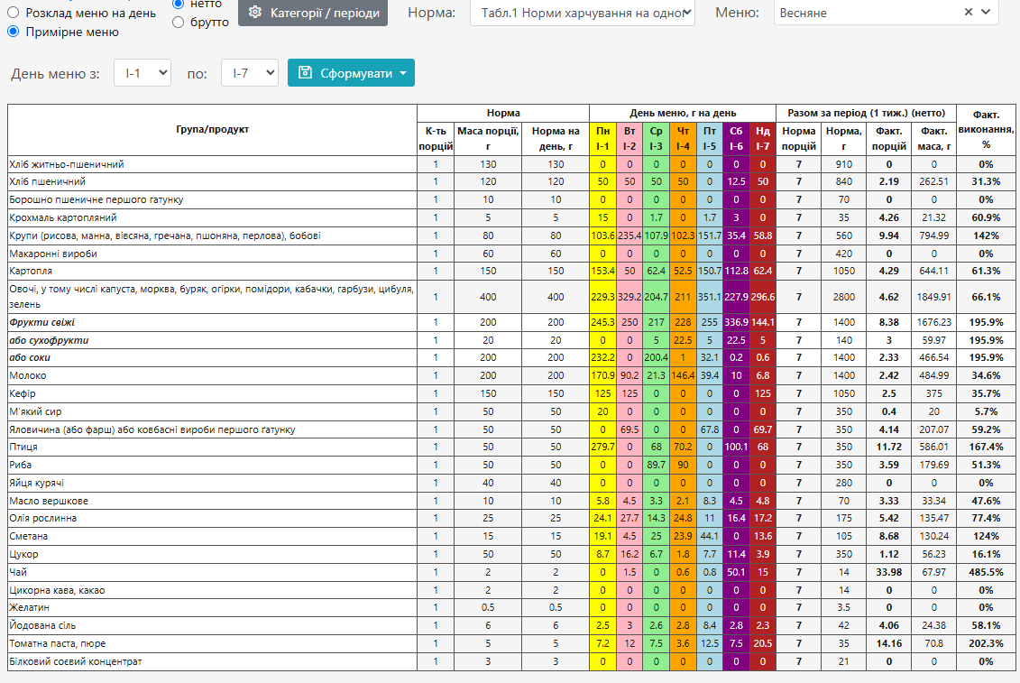
Task: Expand the Норма table selection dropdown
Action: tap(583, 13)
